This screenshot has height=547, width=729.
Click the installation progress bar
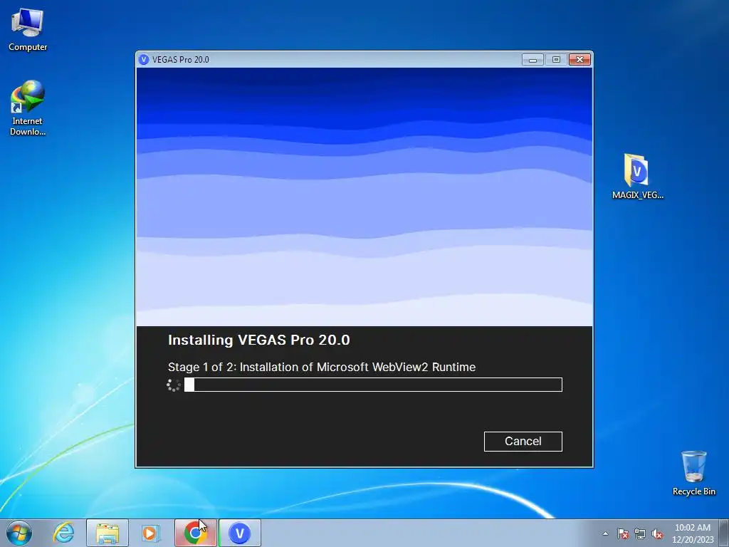pos(373,385)
